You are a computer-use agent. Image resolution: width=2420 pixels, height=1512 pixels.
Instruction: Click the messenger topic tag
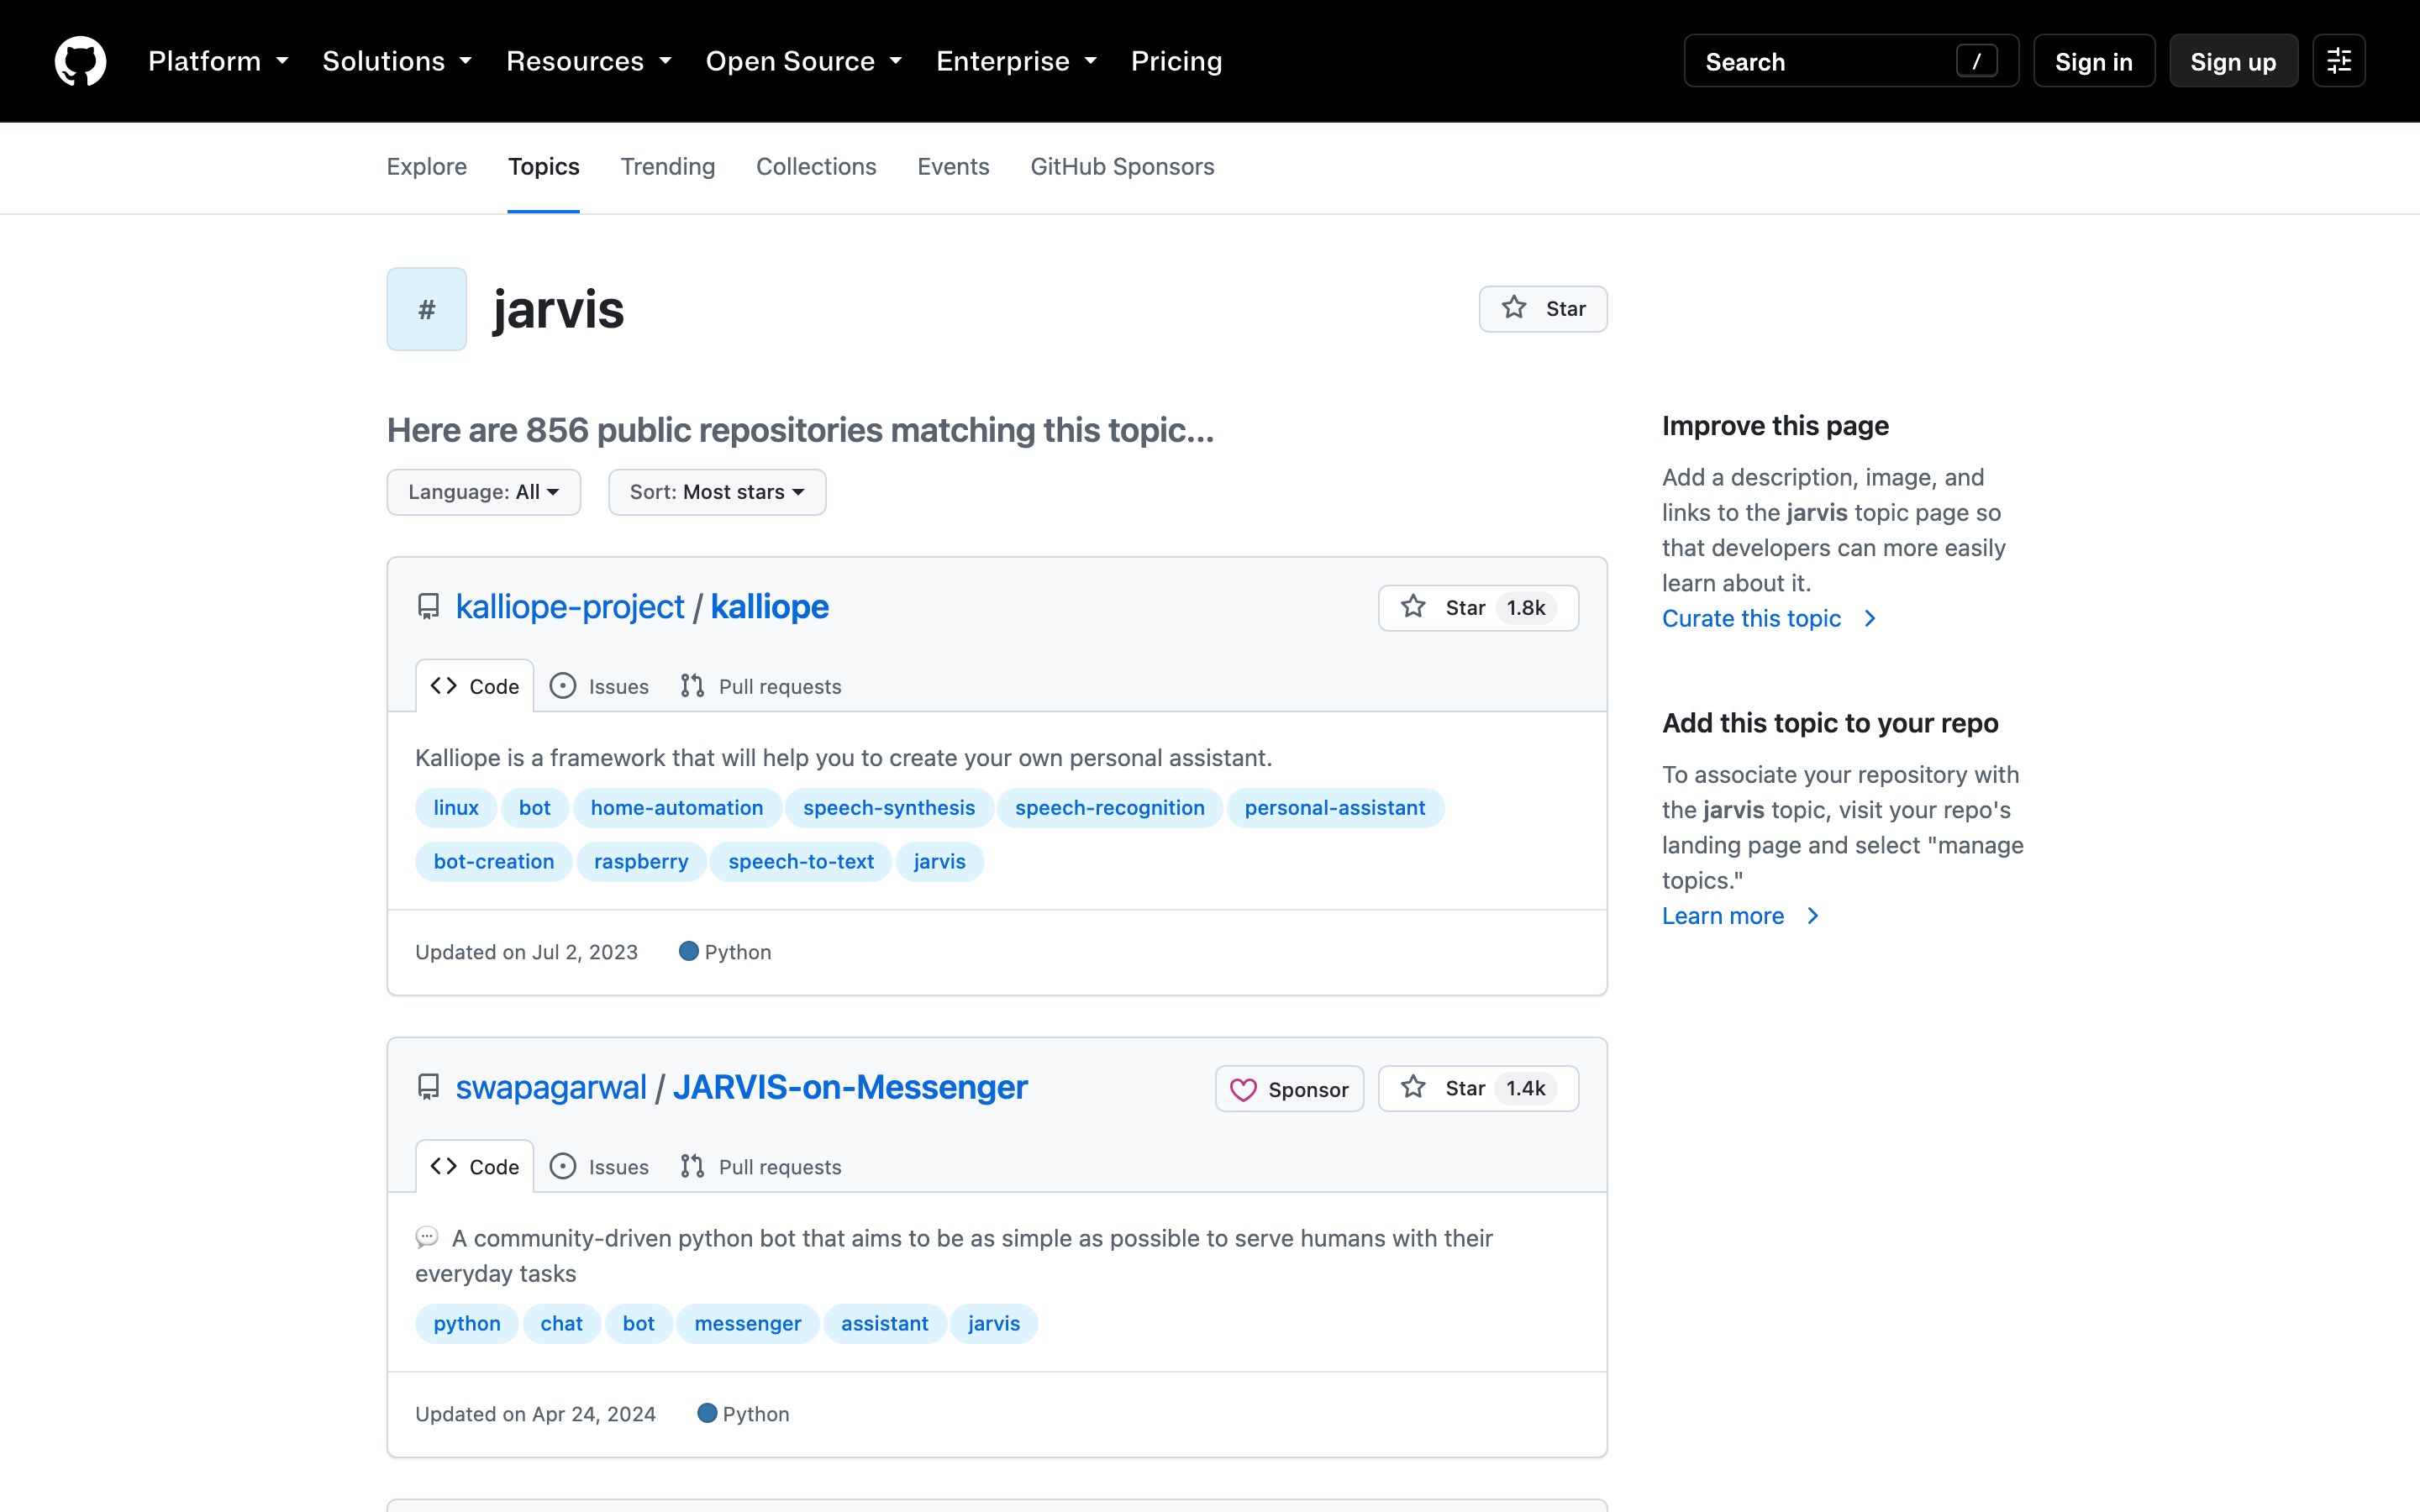[x=748, y=1324]
